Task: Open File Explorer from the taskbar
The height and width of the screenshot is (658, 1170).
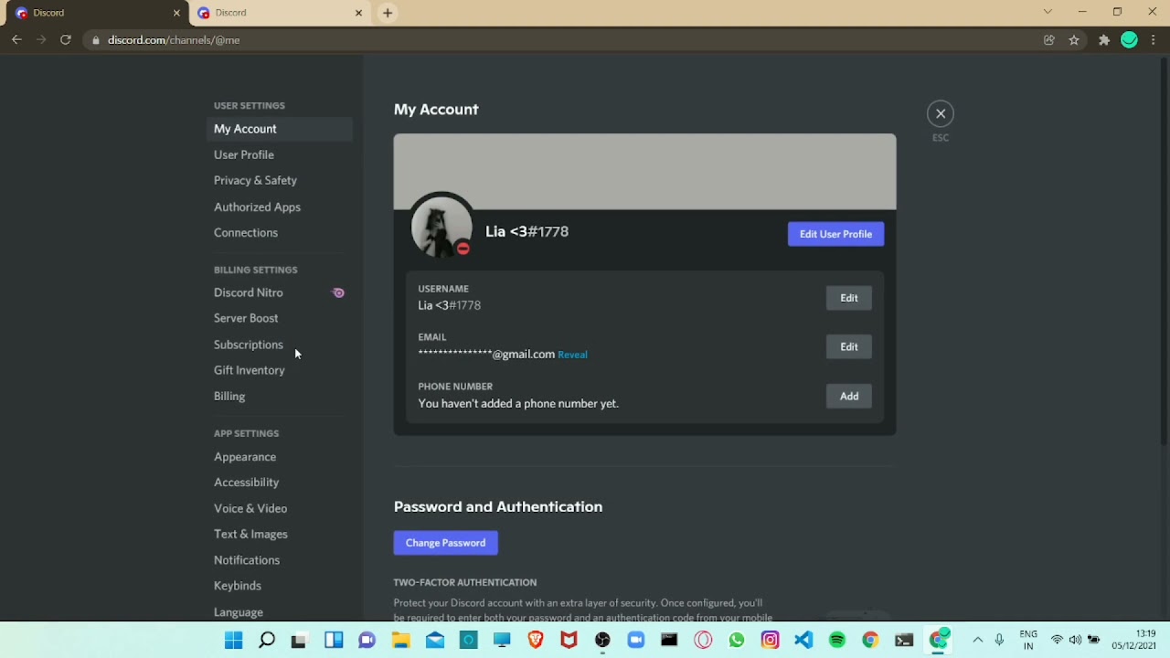Action: (x=400, y=641)
